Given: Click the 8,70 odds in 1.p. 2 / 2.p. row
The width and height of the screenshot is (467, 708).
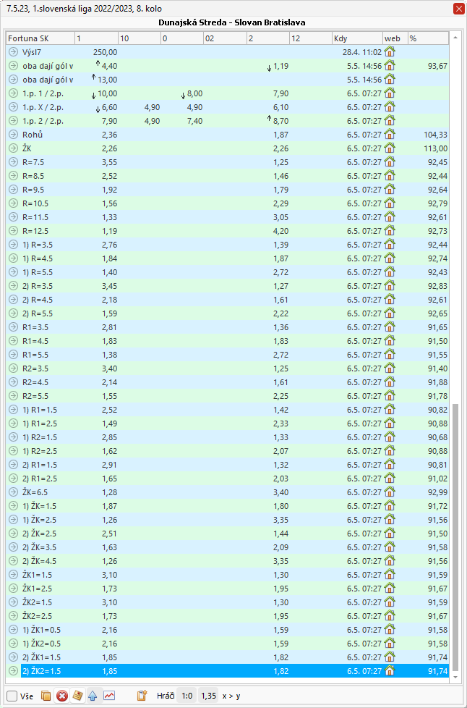Looking at the screenshot, I should click(x=280, y=121).
